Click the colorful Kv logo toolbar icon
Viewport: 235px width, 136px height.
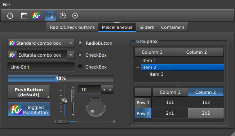[36, 16]
